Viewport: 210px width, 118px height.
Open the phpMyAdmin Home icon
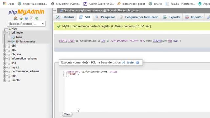click(x=16, y=18)
